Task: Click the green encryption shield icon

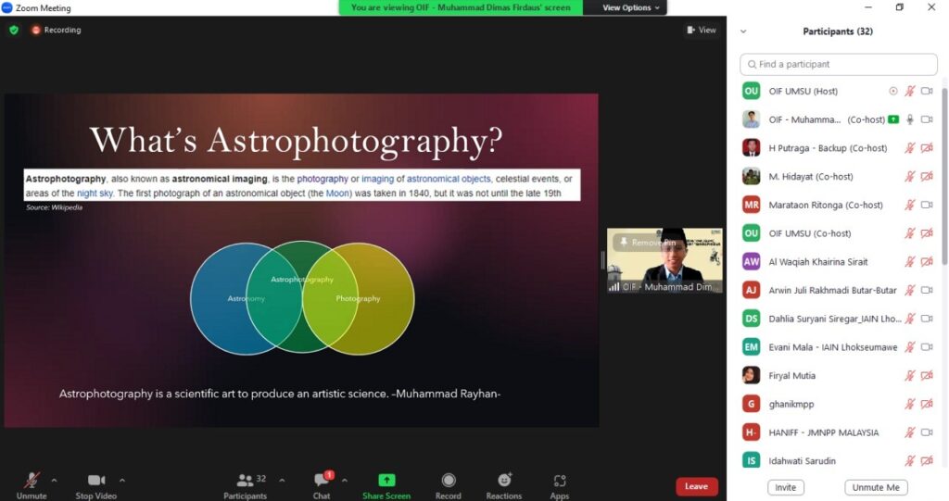Action: [14, 30]
